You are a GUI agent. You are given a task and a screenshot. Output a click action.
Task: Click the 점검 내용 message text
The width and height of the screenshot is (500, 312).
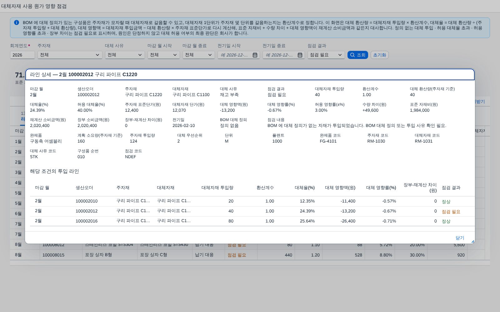click(357, 126)
